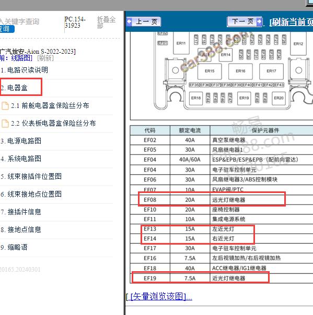The image size is (313, 315).
Task: Click the [刷新] link near breadcrumb
Action: [x=45, y=58]
